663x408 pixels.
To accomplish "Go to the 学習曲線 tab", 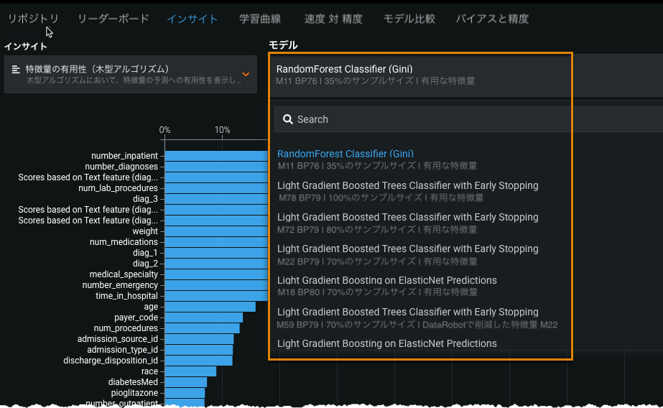I will coord(260,19).
